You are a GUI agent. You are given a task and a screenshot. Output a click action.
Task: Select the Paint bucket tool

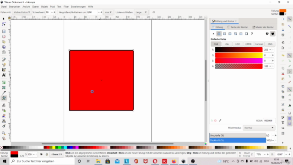pos(4,98)
